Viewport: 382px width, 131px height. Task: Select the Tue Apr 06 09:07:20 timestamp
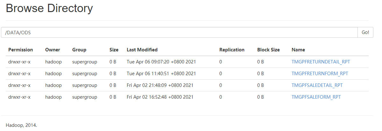click(x=161, y=62)
